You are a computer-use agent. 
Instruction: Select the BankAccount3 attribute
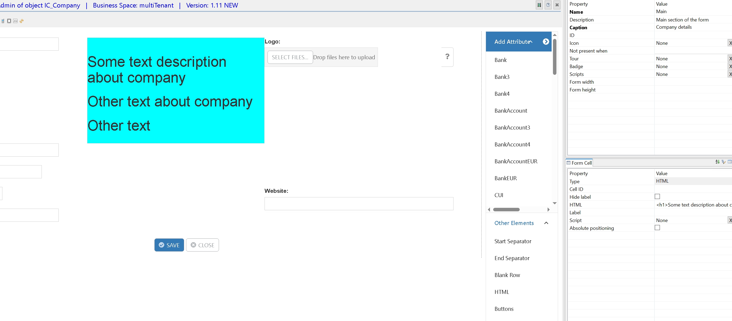[512, 127]
